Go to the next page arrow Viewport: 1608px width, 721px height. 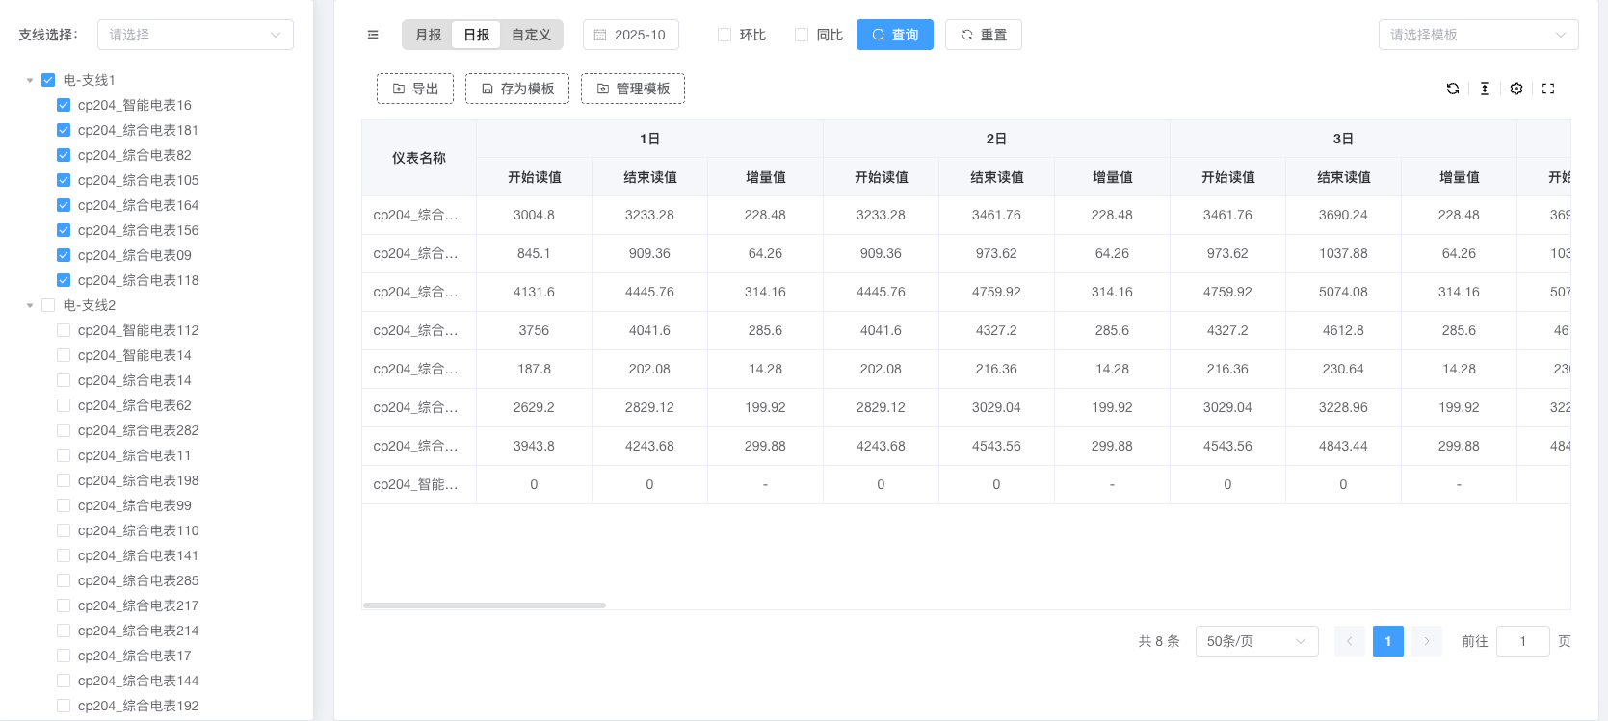tap(1427, 641)
